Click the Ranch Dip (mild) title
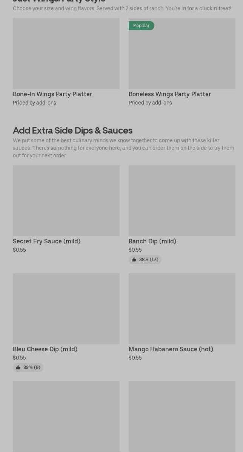Viewport: 243px width, 452px height. pyautogui.click(x=152, y=241)
